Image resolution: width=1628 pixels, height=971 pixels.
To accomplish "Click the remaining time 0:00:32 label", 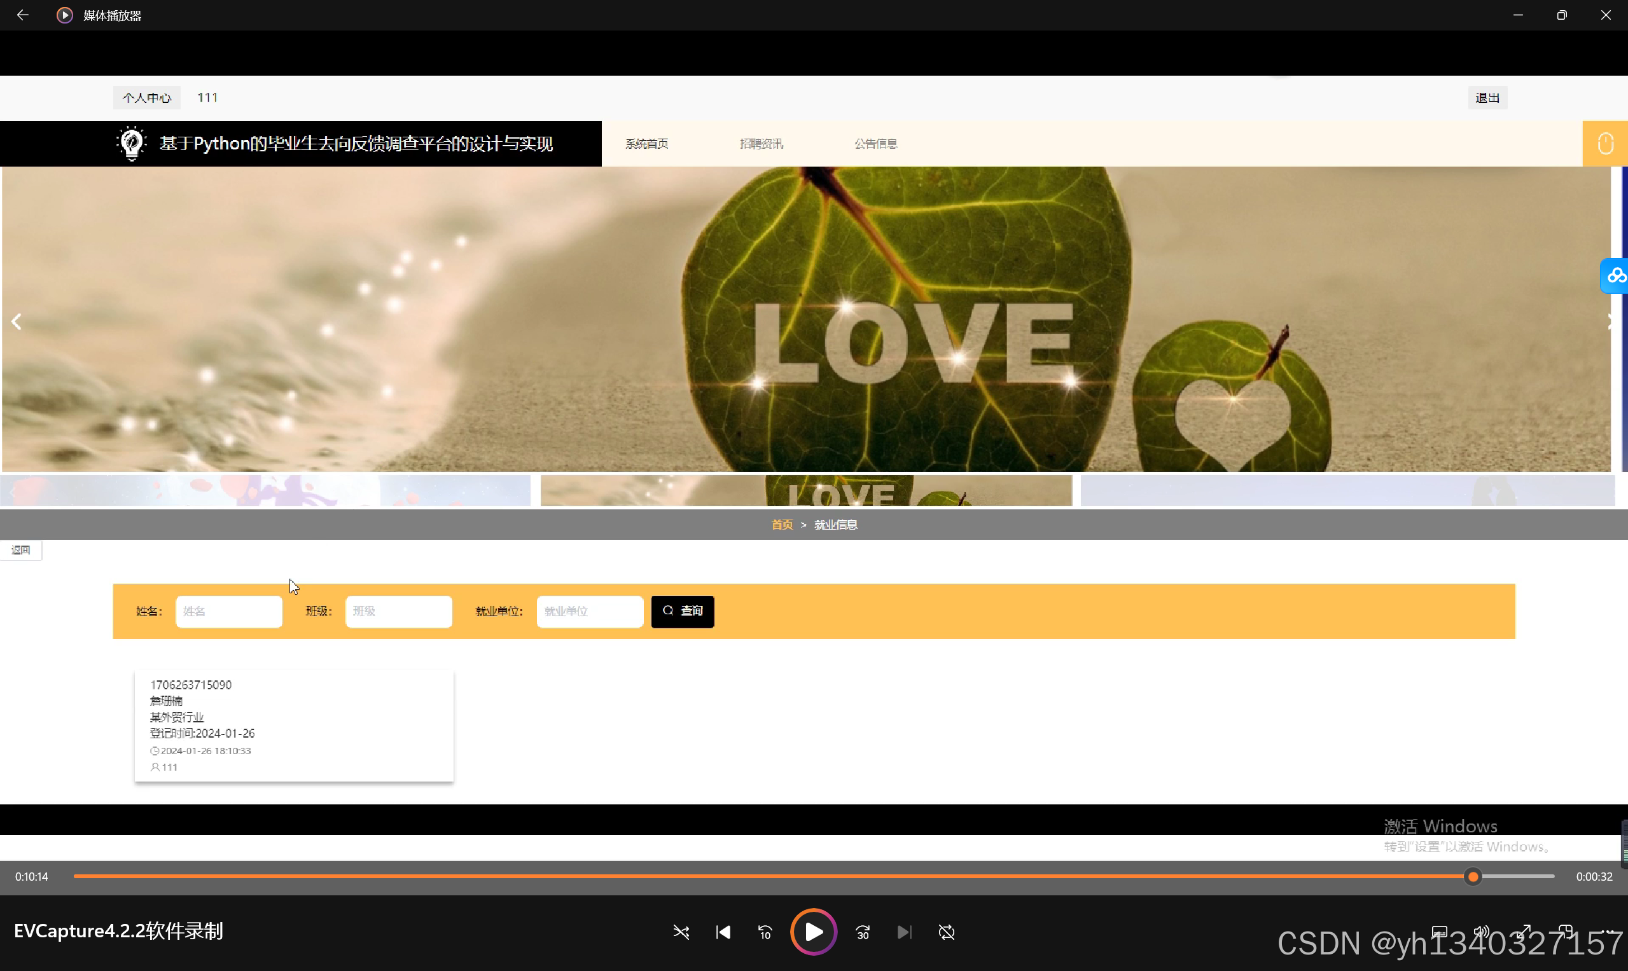I will click(1594, 877).
